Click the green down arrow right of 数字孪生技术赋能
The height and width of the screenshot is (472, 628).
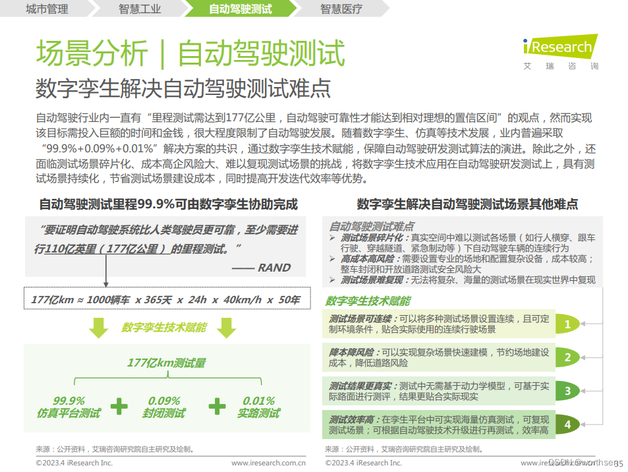(x=227, y=328)
